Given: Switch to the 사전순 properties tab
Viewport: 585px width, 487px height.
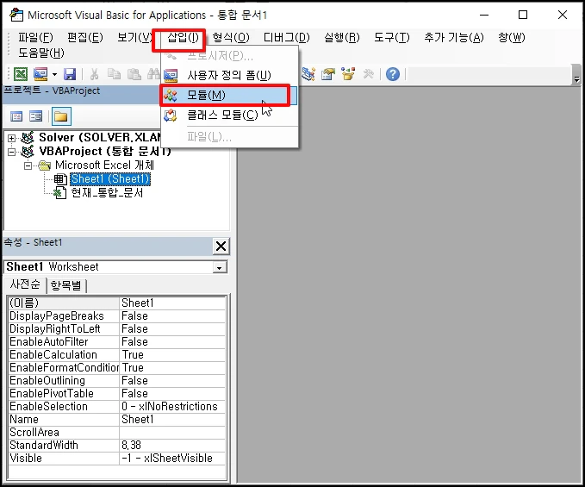Looking at the screenshot, I should (25, 284).
